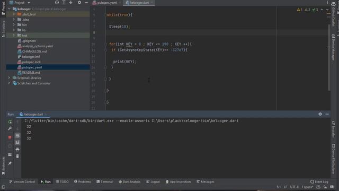This screenshot has width=339, height=191.
Task: Open the Project tool window strip button
Action: (3, 8)
